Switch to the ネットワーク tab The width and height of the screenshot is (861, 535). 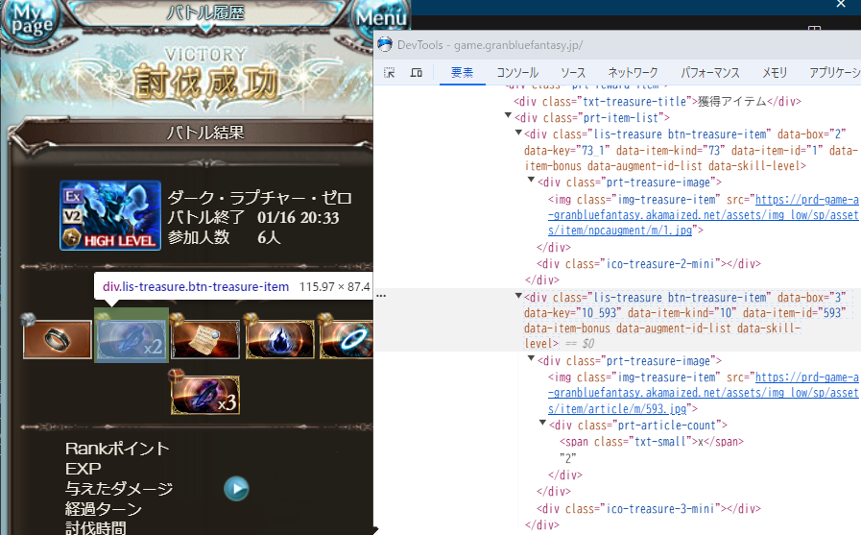tap(633, 72)
